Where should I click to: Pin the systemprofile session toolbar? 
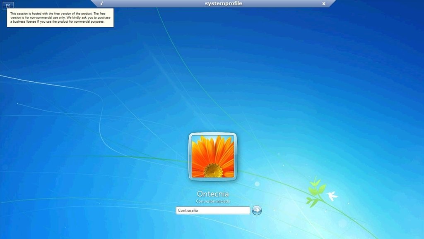pyautogui.click(x=102, y=3)
